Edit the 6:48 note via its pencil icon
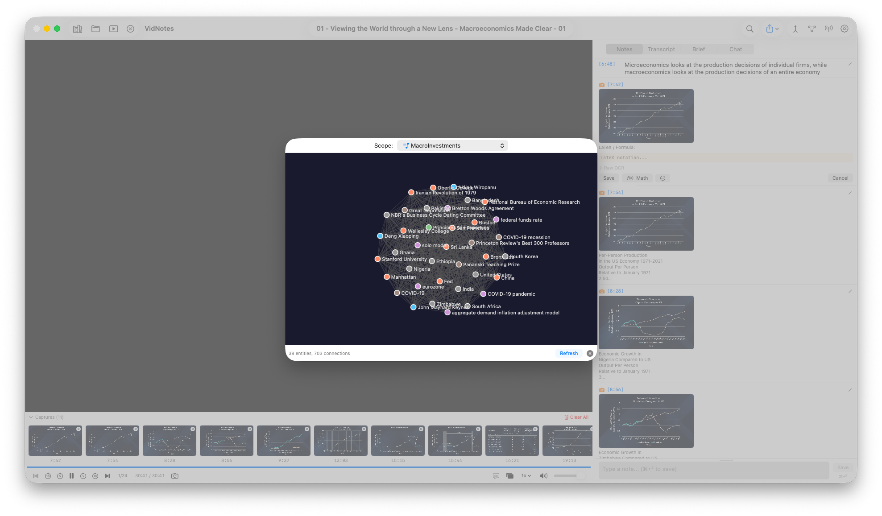 (850, 64)
